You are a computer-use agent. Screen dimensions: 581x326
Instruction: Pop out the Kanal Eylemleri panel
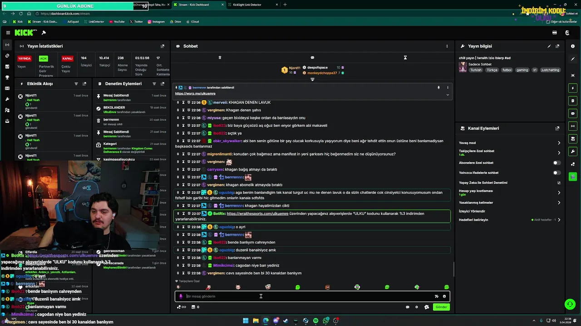pyautogui.click(x=557, y=129)
